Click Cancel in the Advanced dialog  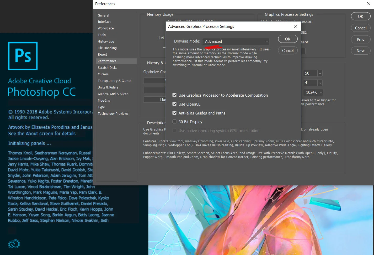click(288, 50)
